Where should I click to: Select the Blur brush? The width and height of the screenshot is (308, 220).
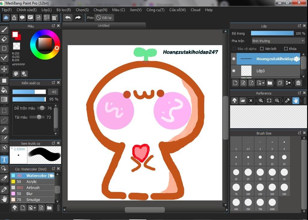pos(32,194)
